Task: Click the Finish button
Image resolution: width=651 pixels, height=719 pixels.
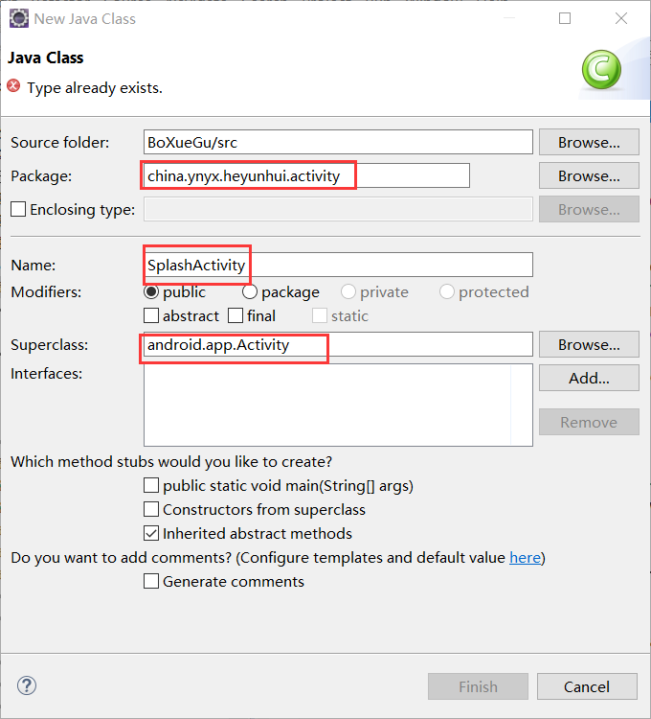Action: tap(478, 686)
